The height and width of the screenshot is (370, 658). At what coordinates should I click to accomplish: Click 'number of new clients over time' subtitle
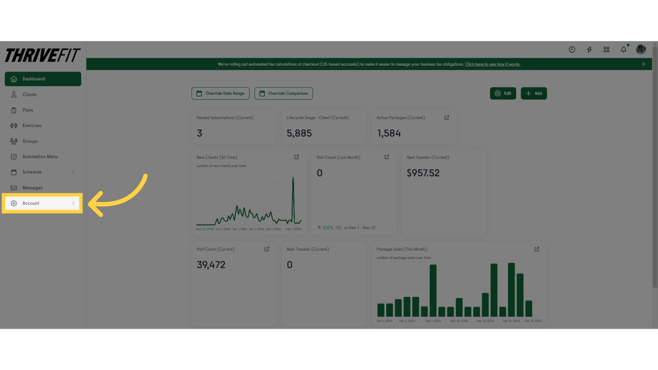pyautogui.click(x=221, y=166)
